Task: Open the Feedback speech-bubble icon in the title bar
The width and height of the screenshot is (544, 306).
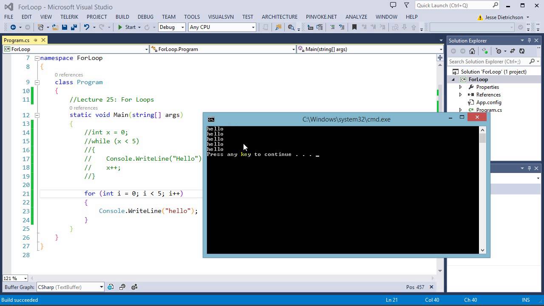Action: click(393, 5)
